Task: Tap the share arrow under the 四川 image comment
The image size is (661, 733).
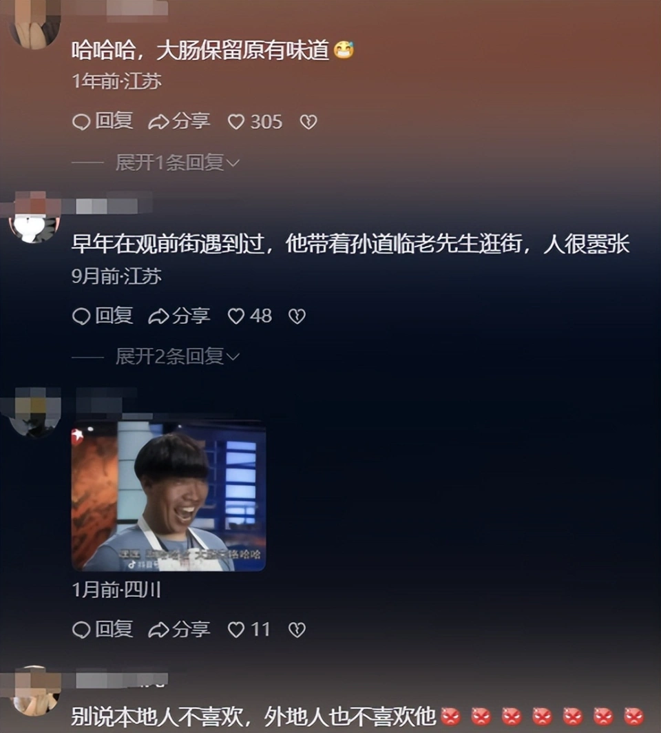Action: (158, 630)
